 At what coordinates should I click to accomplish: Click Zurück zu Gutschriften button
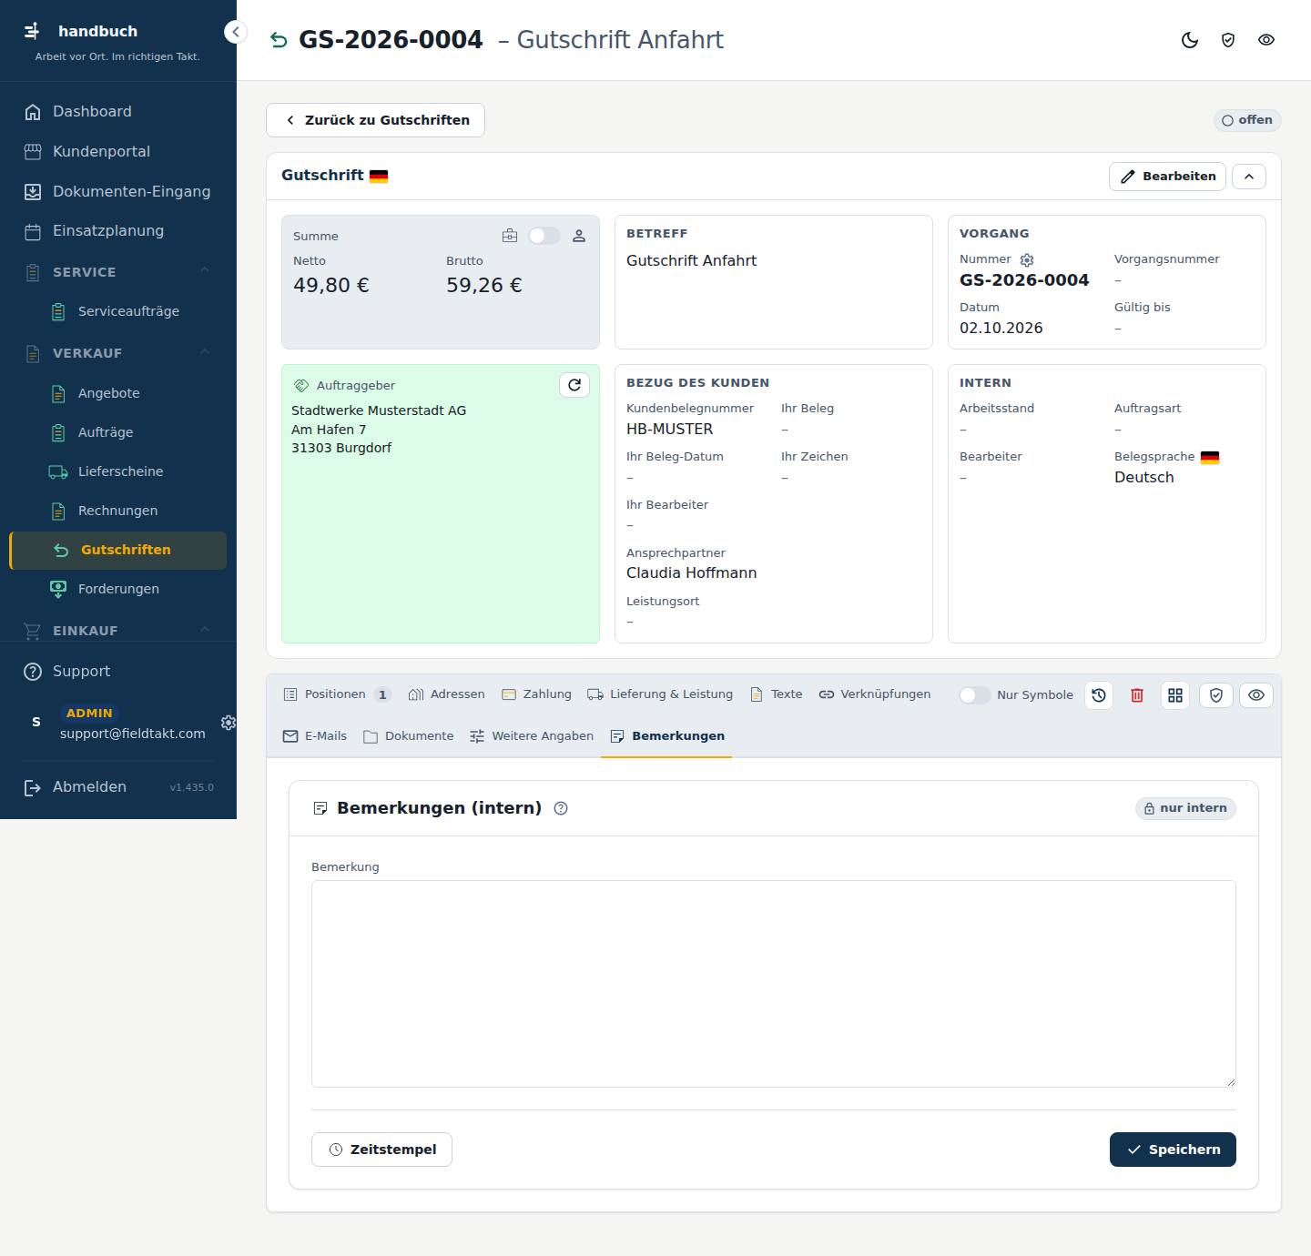point(375,120)
